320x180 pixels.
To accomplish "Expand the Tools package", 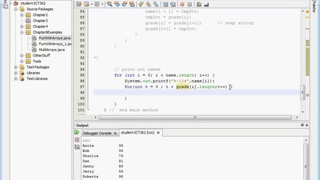I will (22, 61).
